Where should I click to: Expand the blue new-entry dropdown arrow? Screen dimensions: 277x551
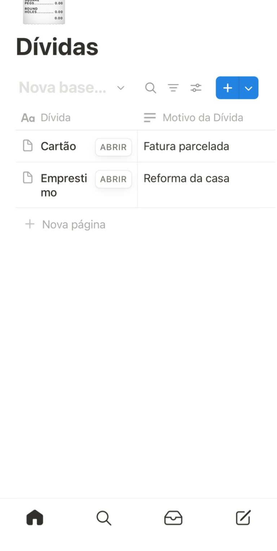[249, 88]
